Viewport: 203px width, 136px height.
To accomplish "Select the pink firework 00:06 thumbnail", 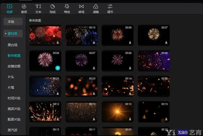I will 45,61.
